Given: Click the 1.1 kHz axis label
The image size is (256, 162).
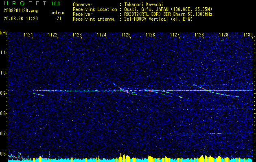Looking at the screenshot, I should (x=3, y=53).
